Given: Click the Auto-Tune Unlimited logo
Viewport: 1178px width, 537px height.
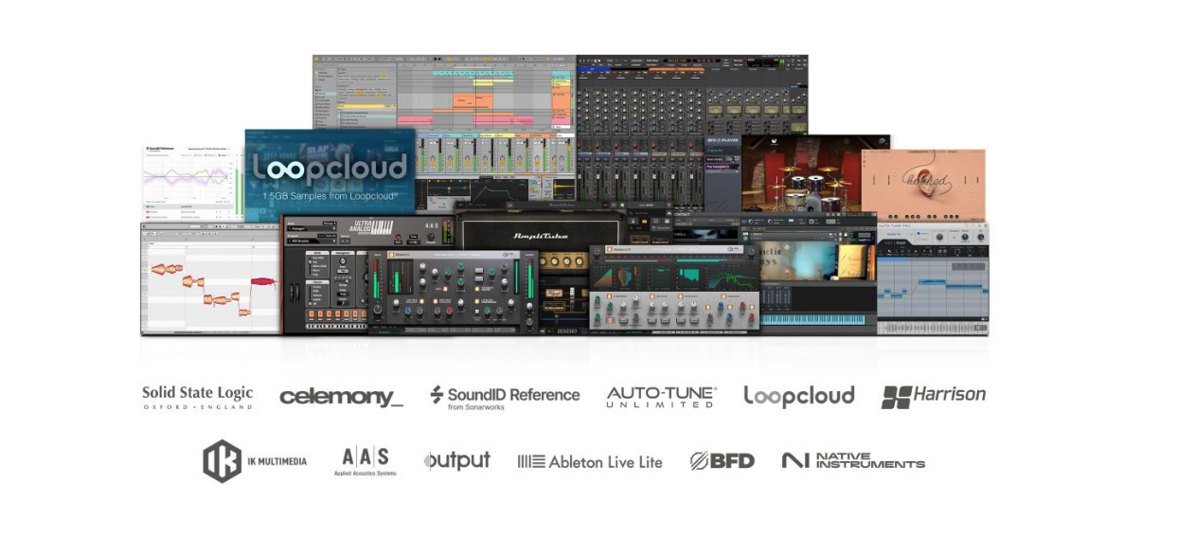Looking at the screenshot, I should (662, 397).
